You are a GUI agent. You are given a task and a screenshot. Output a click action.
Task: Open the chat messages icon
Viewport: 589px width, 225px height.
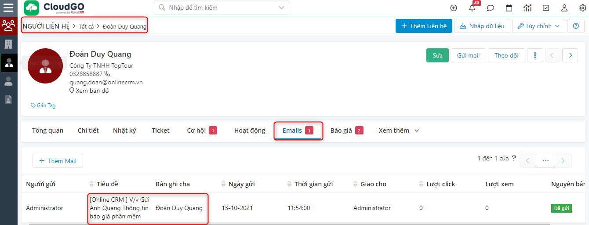point(491,8)
